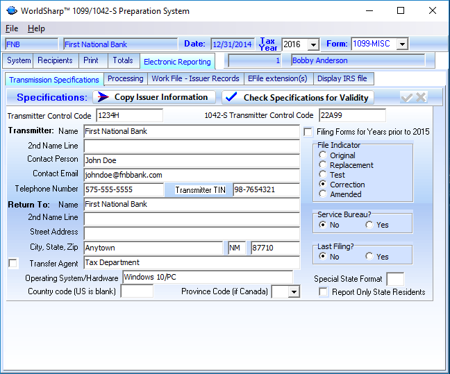Open the File menu

click(x=12, y=28)
